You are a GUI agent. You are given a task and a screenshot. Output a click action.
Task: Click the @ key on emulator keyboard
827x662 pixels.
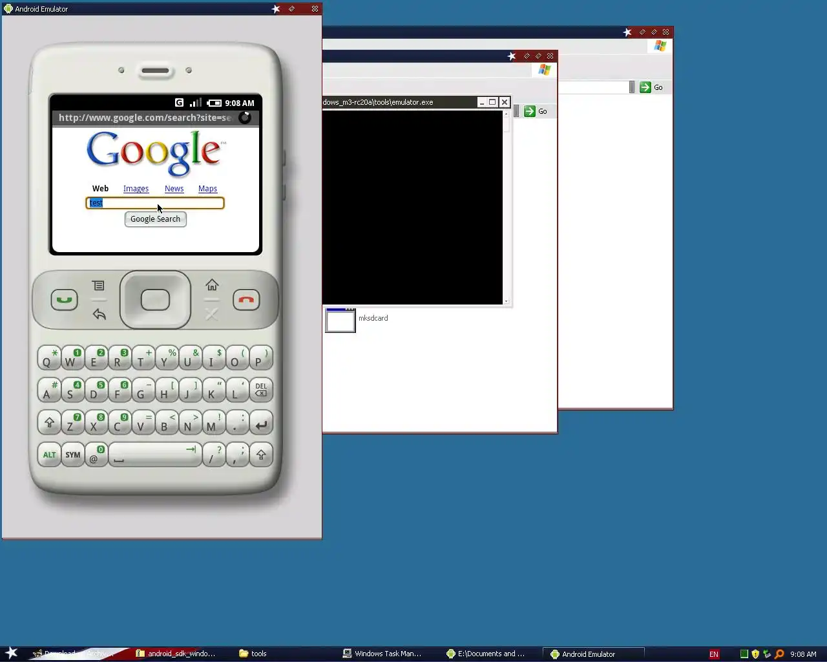click(96, 454)
